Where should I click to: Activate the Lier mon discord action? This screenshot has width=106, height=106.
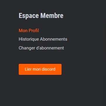point(40,69)
